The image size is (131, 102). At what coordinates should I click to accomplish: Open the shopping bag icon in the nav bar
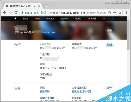coord(113,19)
